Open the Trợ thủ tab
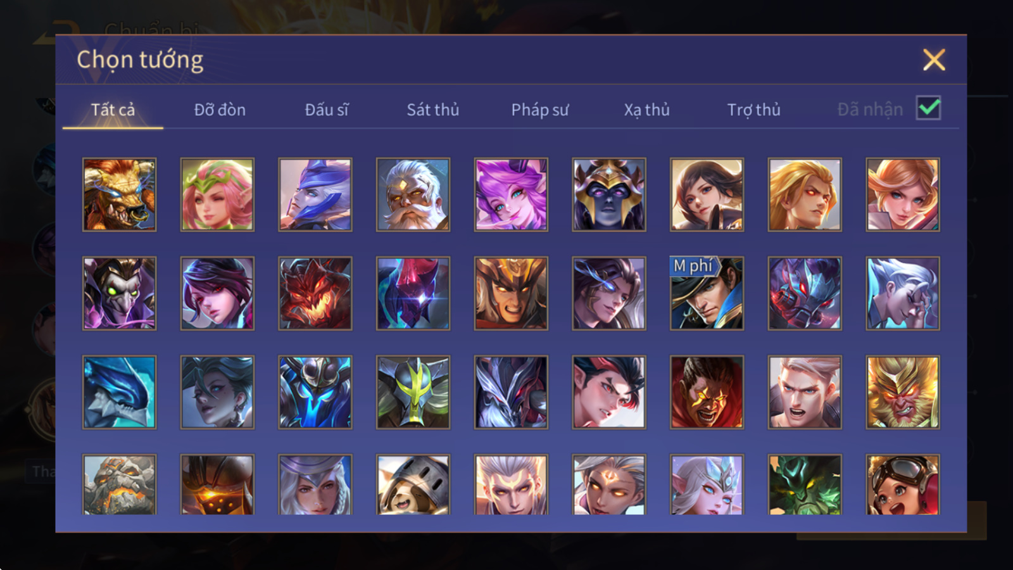The image size is (1013, 570). click(753, 110)
